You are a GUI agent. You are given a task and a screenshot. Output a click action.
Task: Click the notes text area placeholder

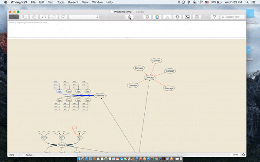pyautogui.click(x=28, y=22)
